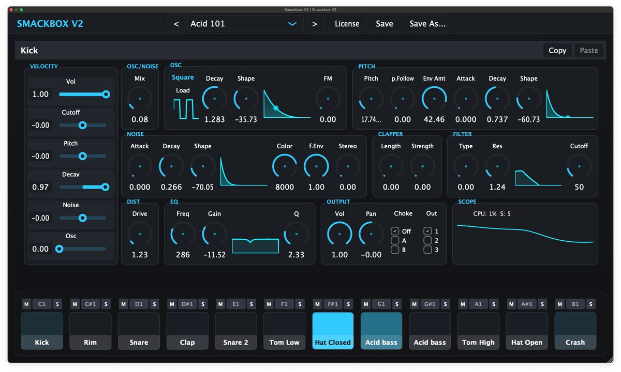Open the C1 note selector for Kick
Image resolution: width=621 pixels, height=372 pixels.
coord(42,304)
